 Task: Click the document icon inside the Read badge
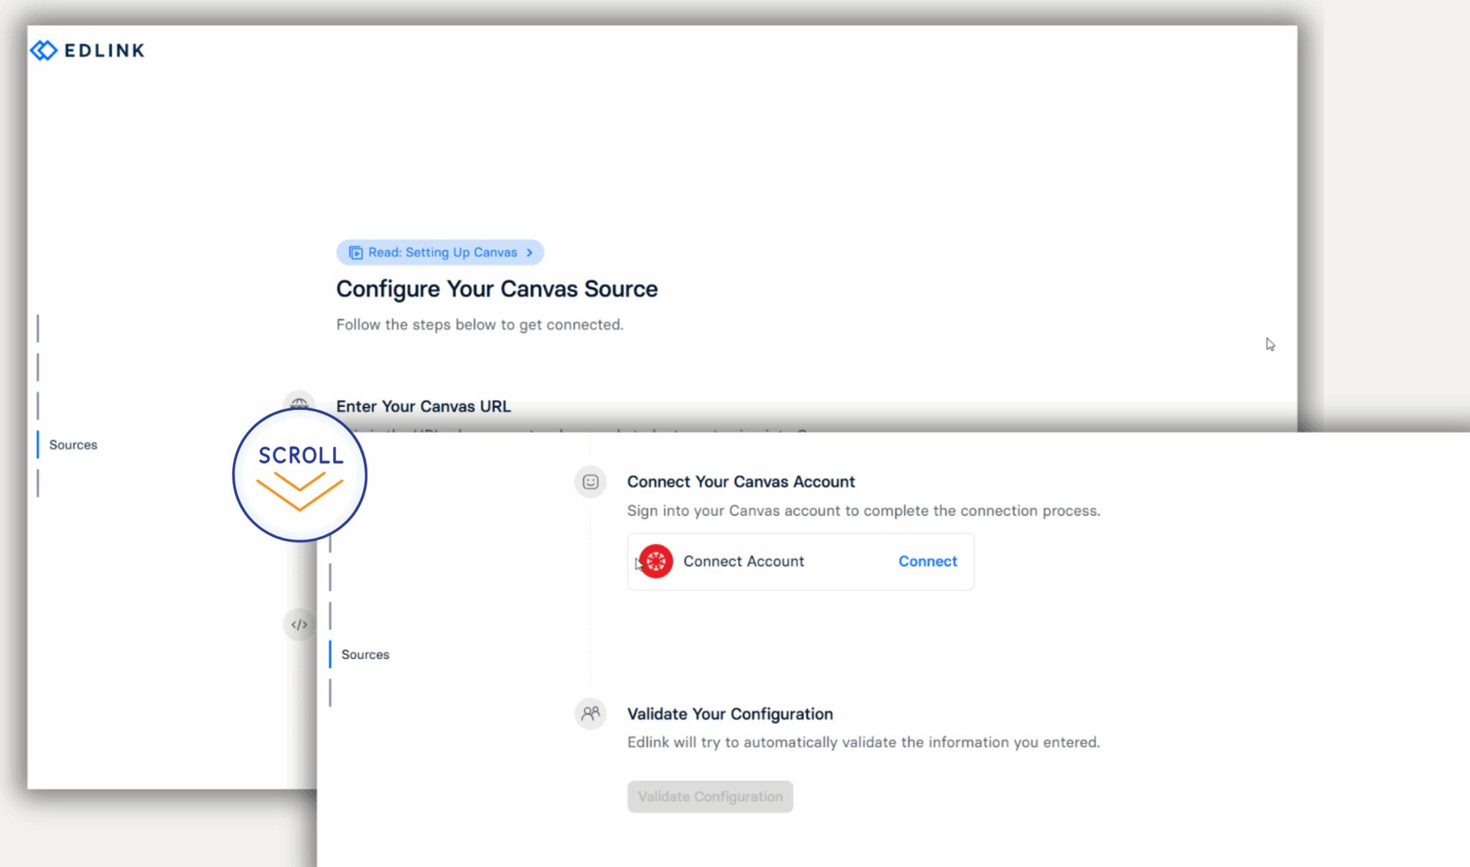(356, 252)
